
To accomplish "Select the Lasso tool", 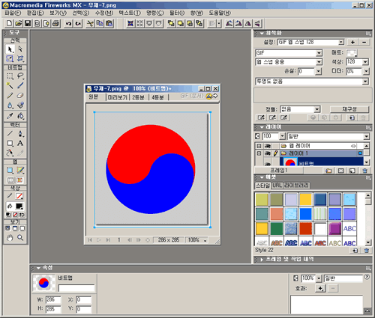I will 20,76.
